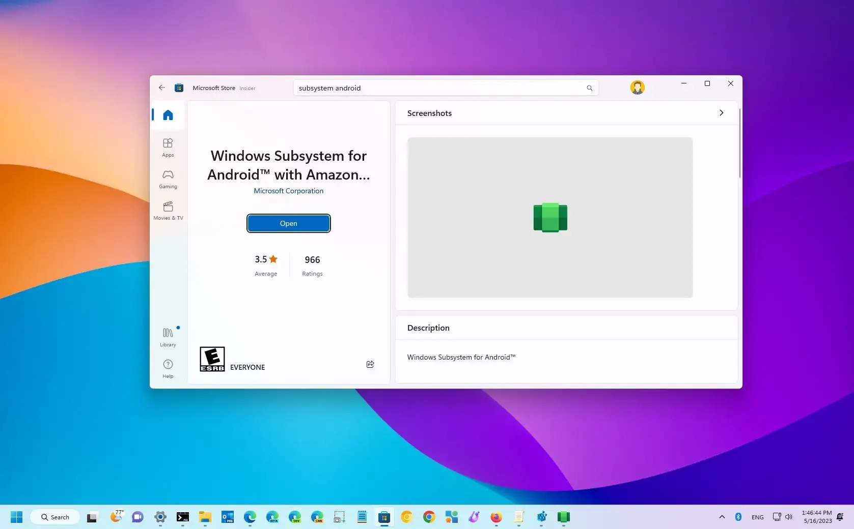Select the Home icon in Store sidebar
The height and width of the screenshot is (529, 854).
coord(168,115)
